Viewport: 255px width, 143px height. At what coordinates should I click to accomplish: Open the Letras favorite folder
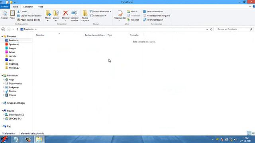coord(12,52)
